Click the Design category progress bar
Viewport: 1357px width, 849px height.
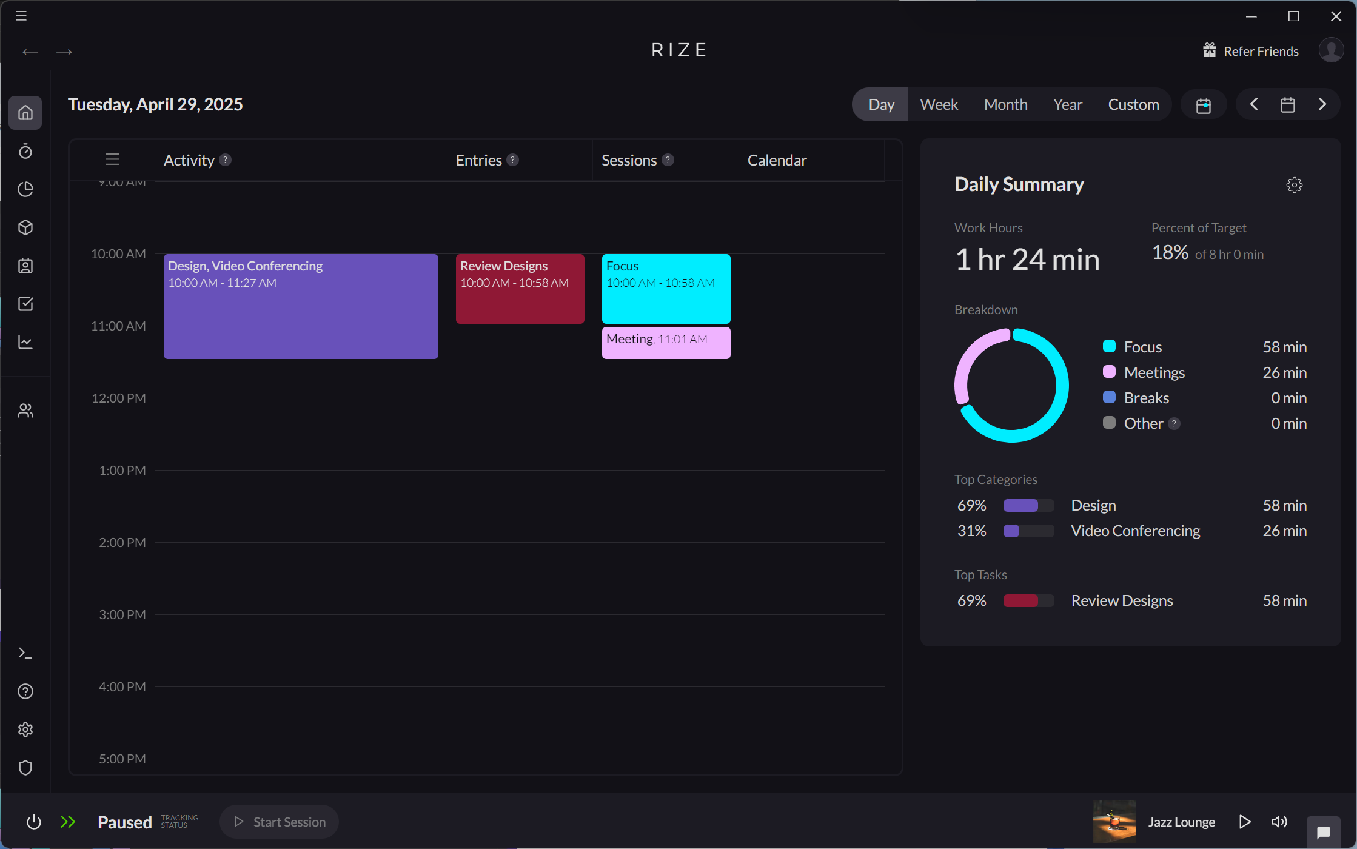pyautogui.click(x=1028, y=505)
